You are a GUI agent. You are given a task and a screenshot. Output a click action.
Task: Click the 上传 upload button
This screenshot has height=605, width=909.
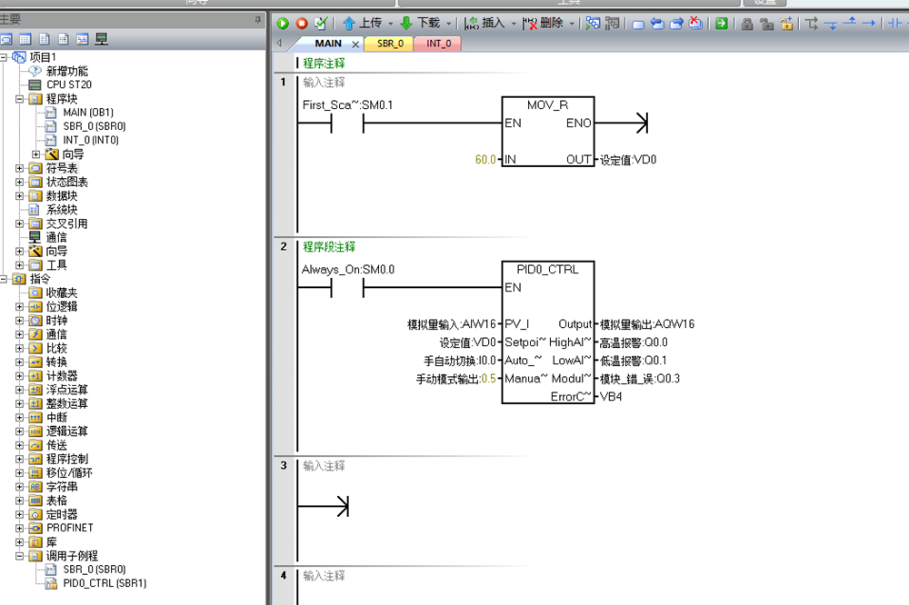coord(363,24)
